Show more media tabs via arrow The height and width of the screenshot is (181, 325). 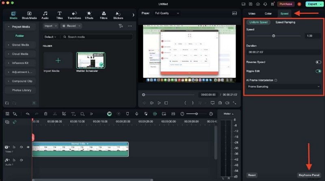(133, 15)
